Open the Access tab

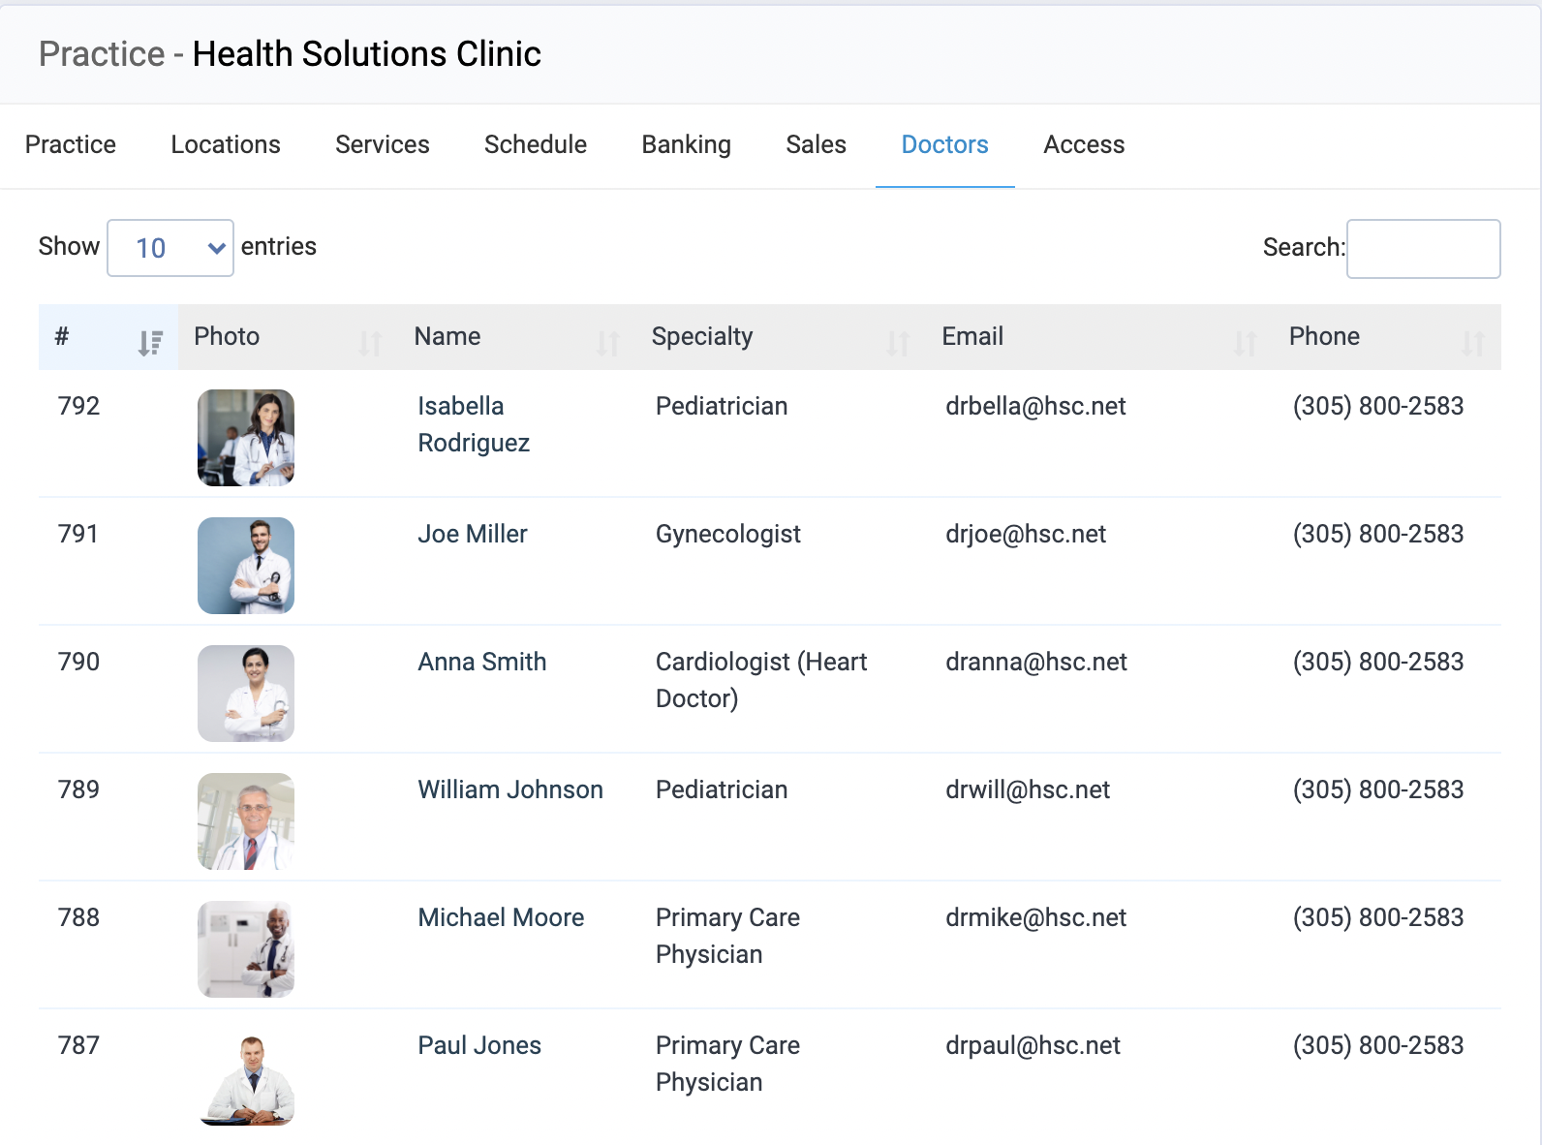click(x=1084, y=144)
